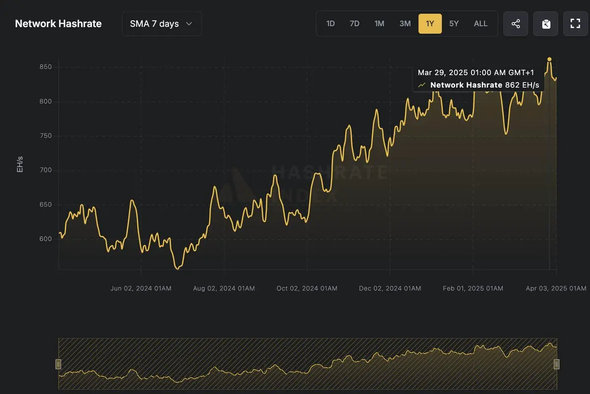Viewport: 590px width, 394px height.
Task: Select the active 1Y time range
Action: 430,24
